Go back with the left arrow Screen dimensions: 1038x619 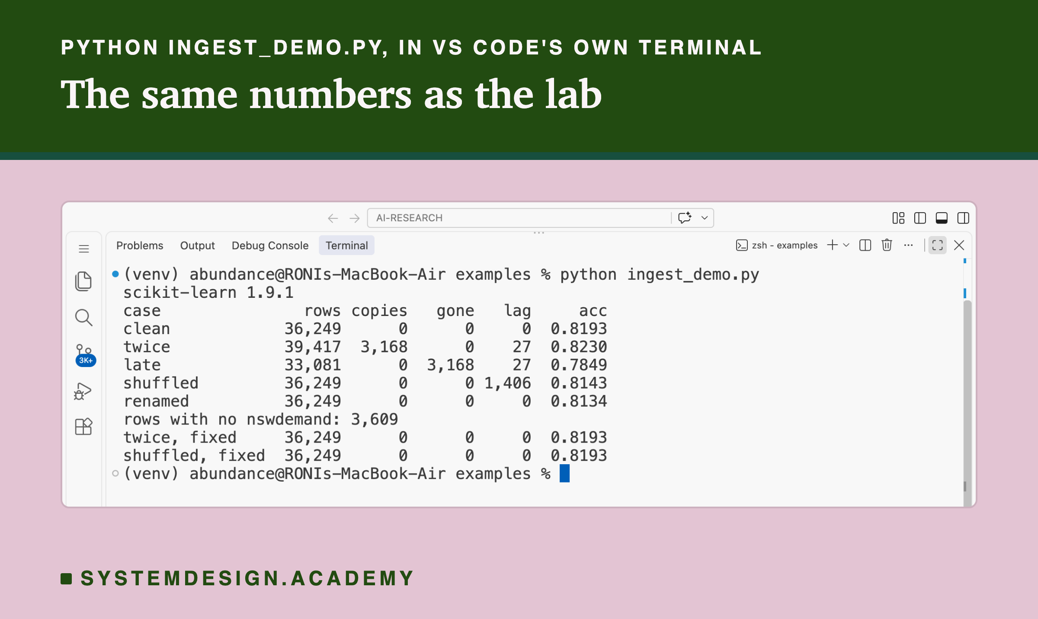coord(333,218)
